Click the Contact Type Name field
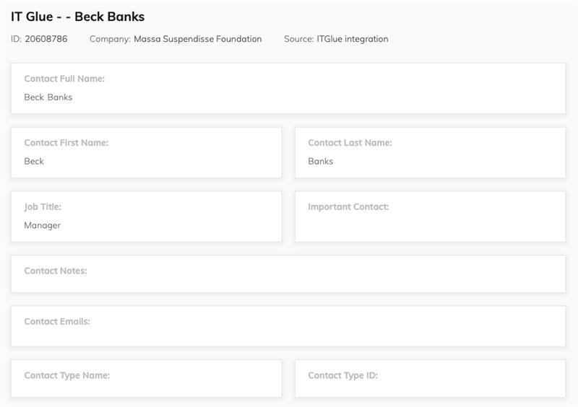 147,379
